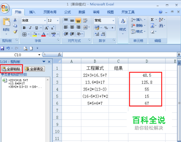
Task: Click merge and center icon
Action: (x=85, y=27)
